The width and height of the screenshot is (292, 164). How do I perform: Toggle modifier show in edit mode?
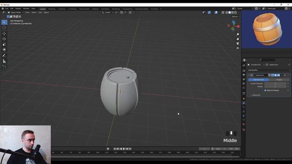coord(272,75)
